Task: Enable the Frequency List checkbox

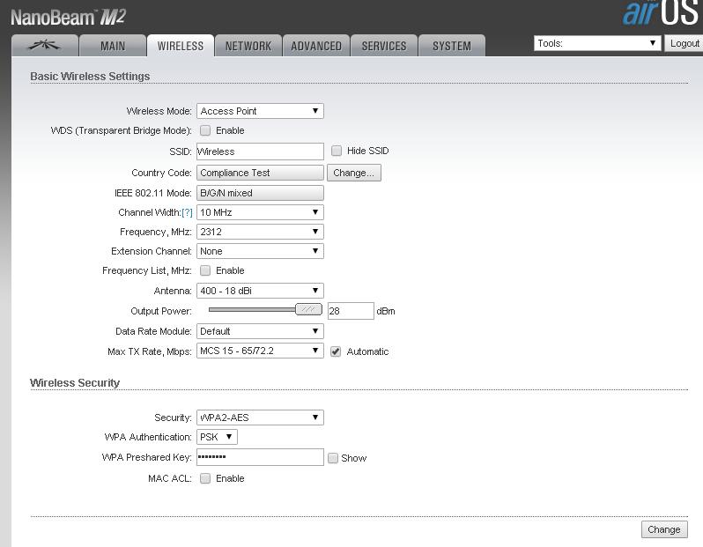Action: 205,270
